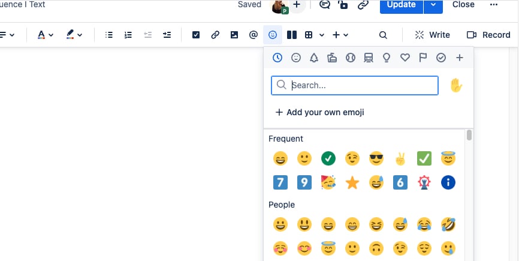519x261 pixels.
Task: Pick the green square check mark emoji
Action: pos(424,158)
